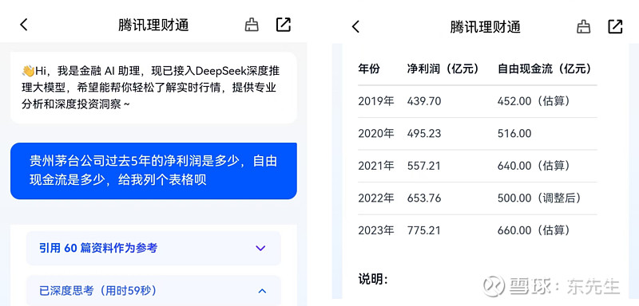639x306 pixels.
Task: Select the 净利润（亿元）column header
Action: coord(443,69)
